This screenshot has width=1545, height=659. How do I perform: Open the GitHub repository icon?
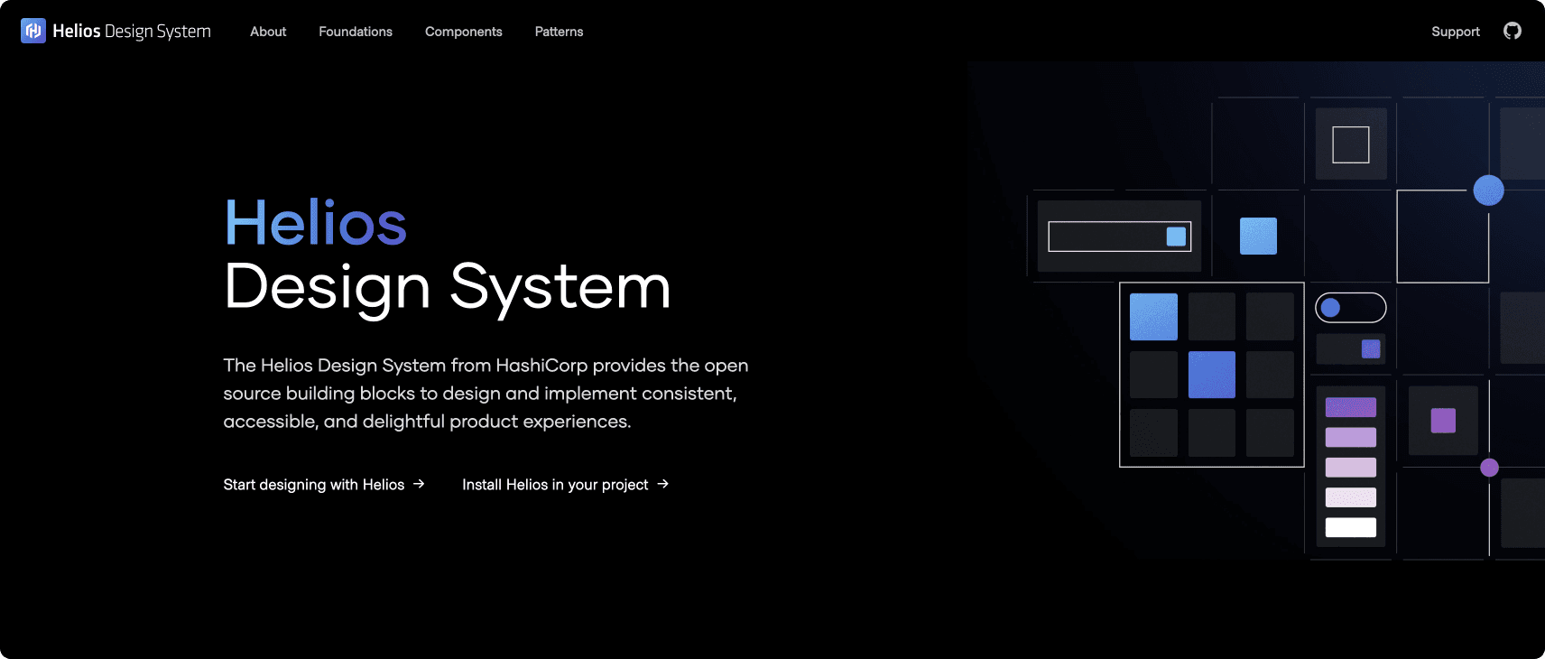(x=1512, y=31)
